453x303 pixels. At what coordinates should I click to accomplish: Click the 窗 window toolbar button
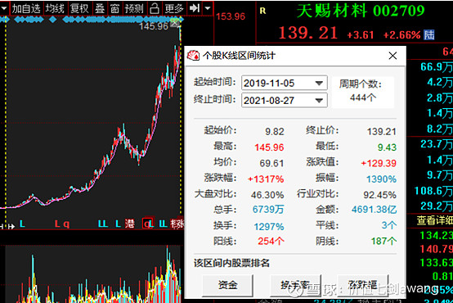(114, 9)
